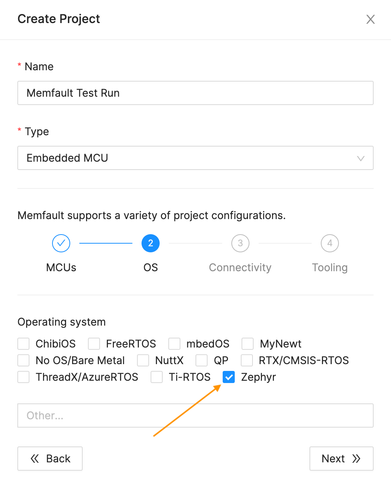This screenshot has width=391, height=485.
Task: Jump to step 4 Tooling circle
Action: pos(329,243)
